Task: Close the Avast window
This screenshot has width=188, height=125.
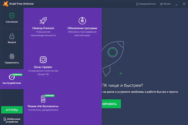Action: click(184, 4)
